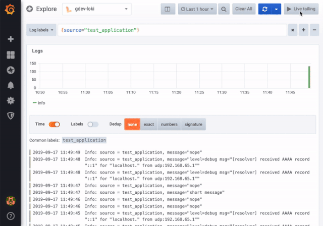Image resolution: width=323 pixels, height=226 pixels.
Task: Open the Alerting bell icon
Action: [x=10, y=85]
